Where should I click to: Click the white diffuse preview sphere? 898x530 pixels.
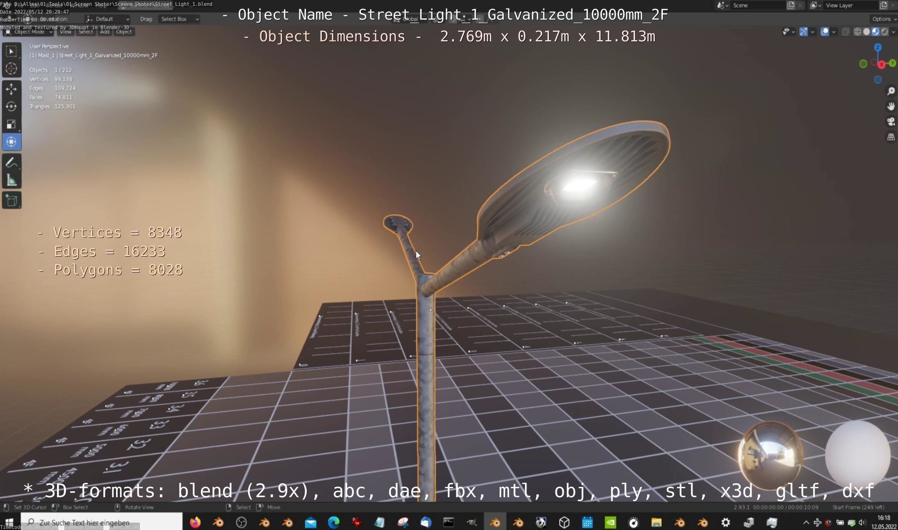pos(857,455)
